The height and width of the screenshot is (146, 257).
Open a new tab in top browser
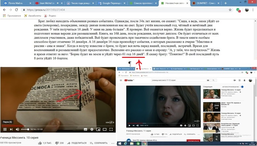pyautogui.click(x=225, y=3)
